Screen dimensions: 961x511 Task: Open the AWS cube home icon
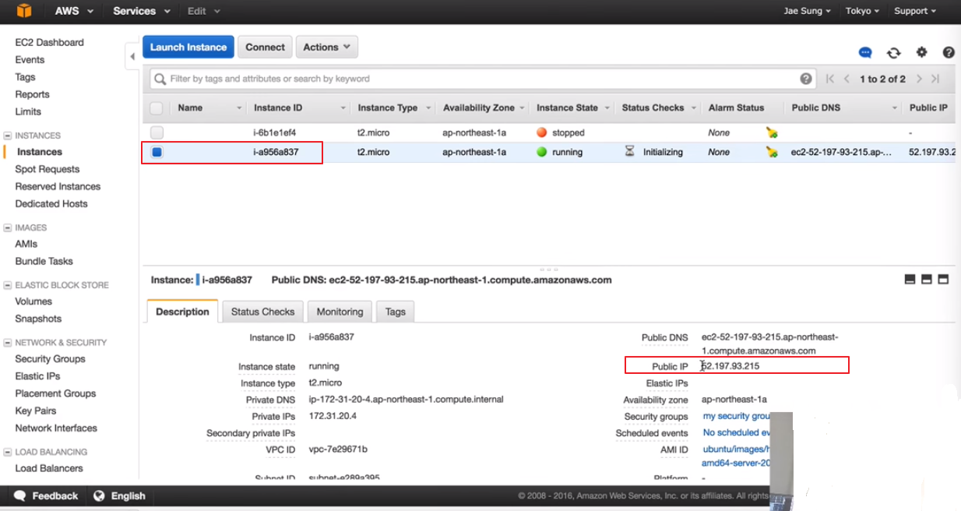23,11
